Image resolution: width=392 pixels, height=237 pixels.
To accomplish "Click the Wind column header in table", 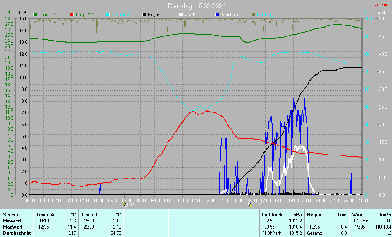I will click(358, 215).
